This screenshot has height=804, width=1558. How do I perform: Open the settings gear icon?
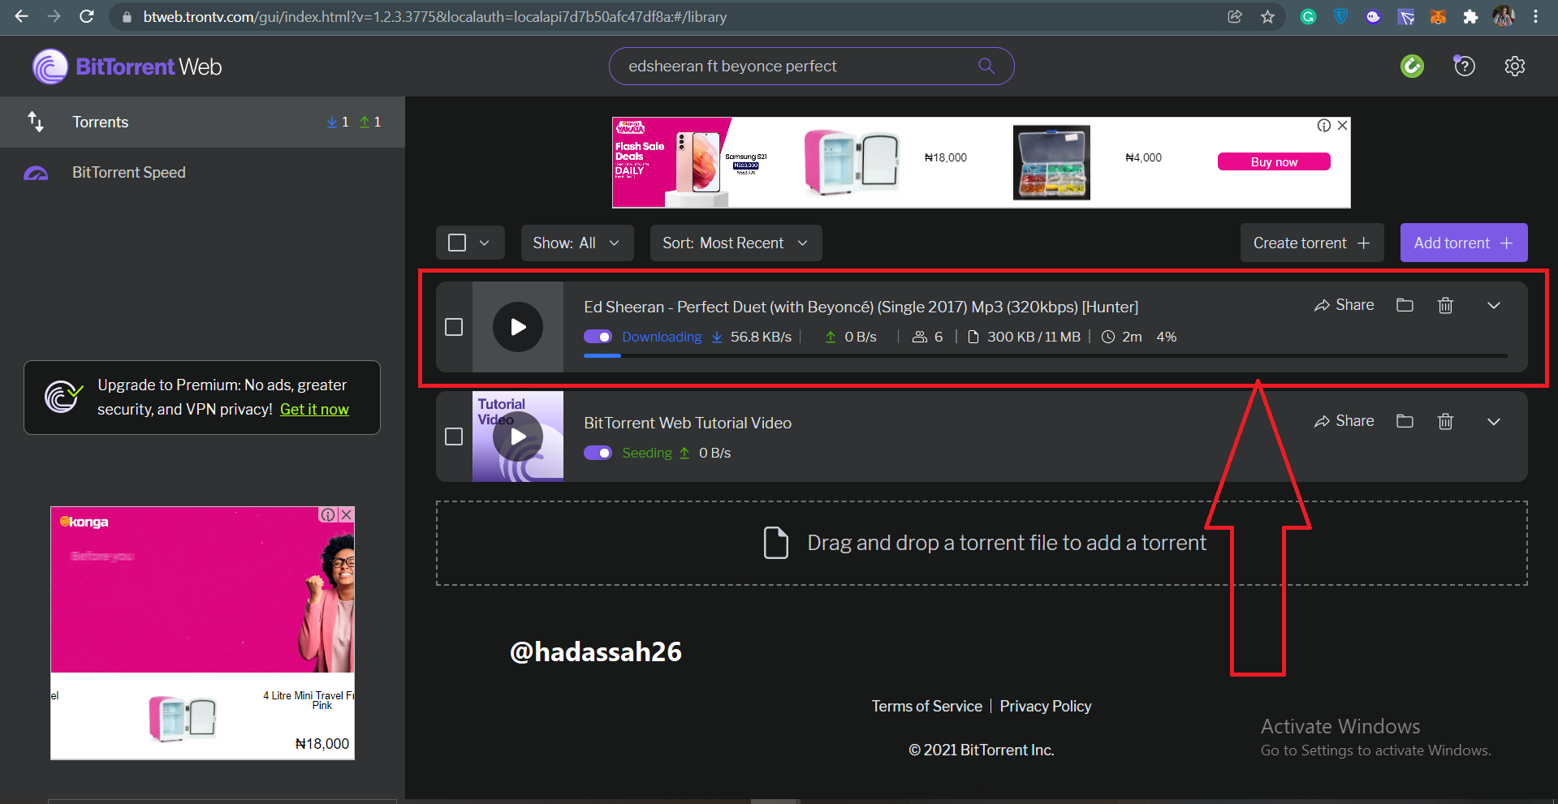tap(1514, 66)
